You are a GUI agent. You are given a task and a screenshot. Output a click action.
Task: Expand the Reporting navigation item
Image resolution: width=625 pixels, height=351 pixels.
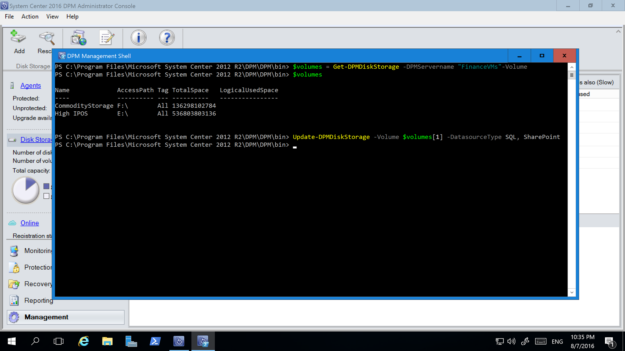point(39,300)
